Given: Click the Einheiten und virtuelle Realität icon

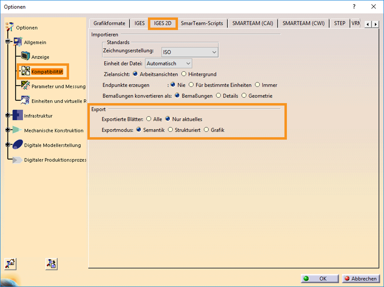Looking at the screenshot, I should point(26,101).
